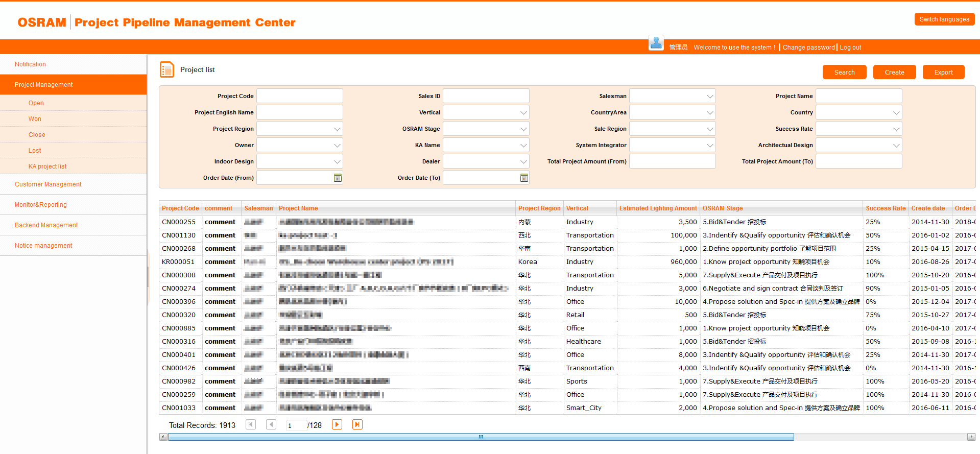Show Lost projects
The width and height of the screenshot is (980, 454).
(73, 151)
